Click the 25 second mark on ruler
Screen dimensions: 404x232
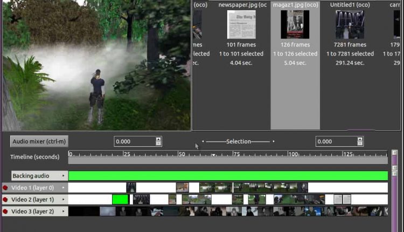[127, 154]
